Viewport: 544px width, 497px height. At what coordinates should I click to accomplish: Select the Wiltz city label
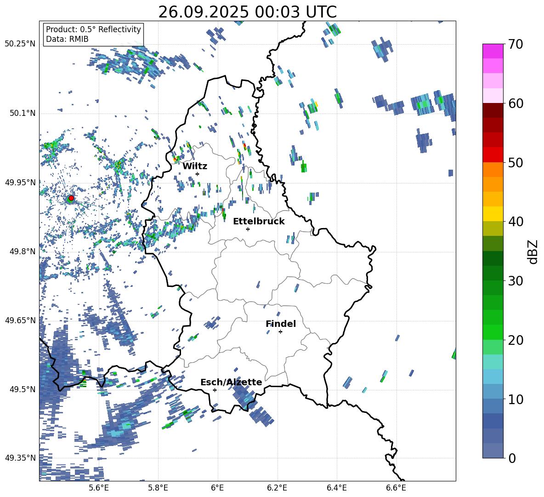click(195, 166)
